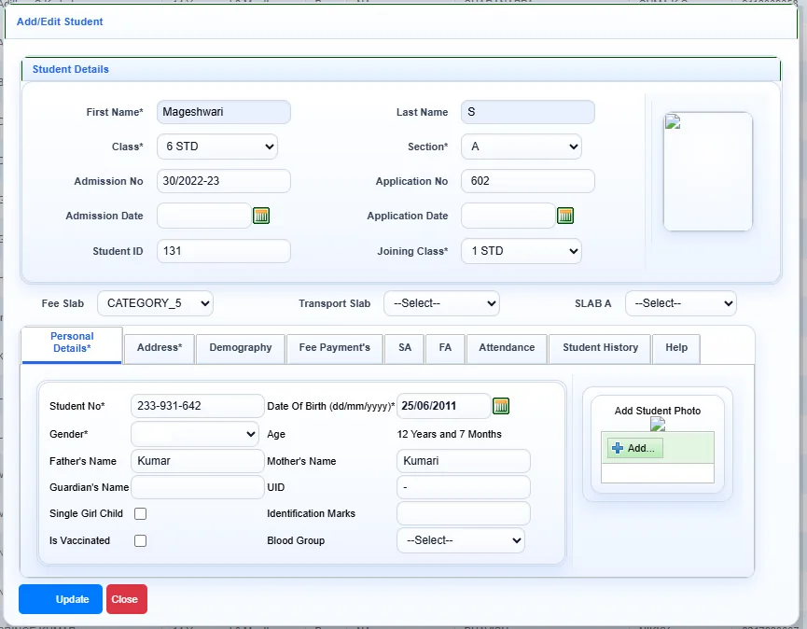Image resolution: width=807 pixels, height=629 pixels.
Task: Open the Address tab
Action: pos(160,348)
